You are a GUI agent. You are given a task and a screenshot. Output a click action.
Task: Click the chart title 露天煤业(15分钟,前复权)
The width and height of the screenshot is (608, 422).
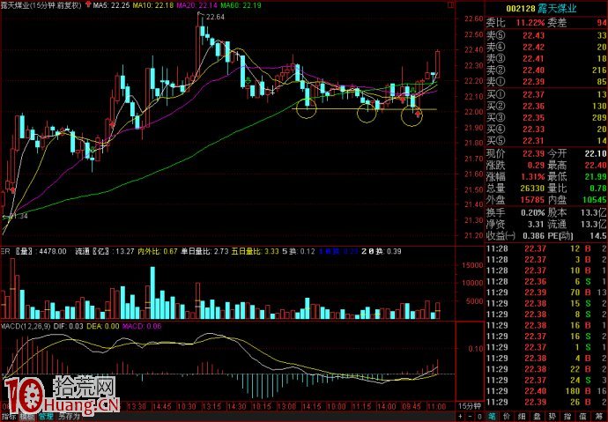click(x=41, y=5)
